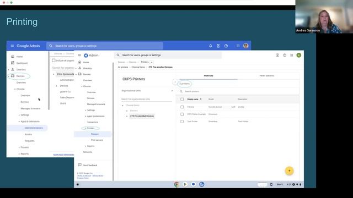Viewport: 353px width, 198px height.
Task: Focus the Search for organizational units field under CUPS Printers
Action: click(x=146, y=99)
